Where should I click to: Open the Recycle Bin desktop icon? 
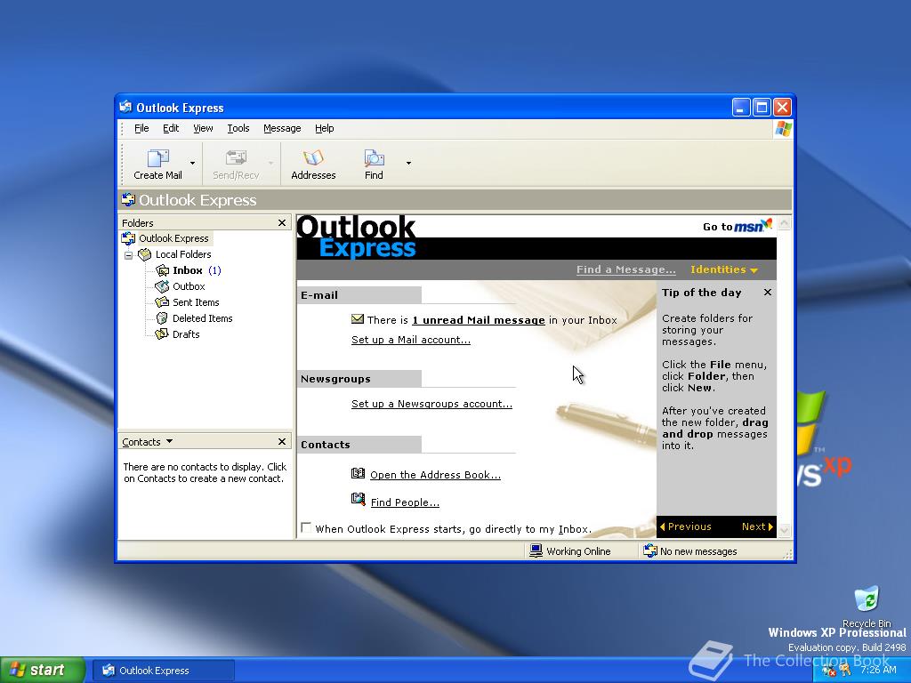867,599
